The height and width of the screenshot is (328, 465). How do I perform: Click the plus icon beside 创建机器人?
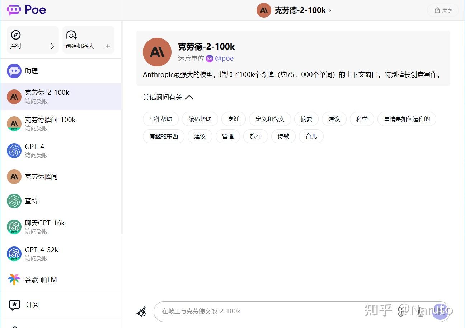tap(108, 46)
